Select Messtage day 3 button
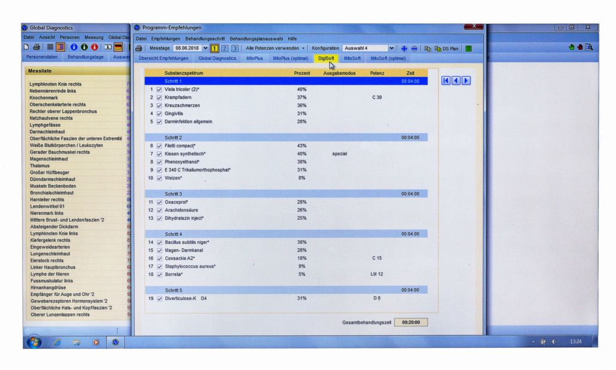The width and height of the screenshot is (616, 370). coord(235,48)
